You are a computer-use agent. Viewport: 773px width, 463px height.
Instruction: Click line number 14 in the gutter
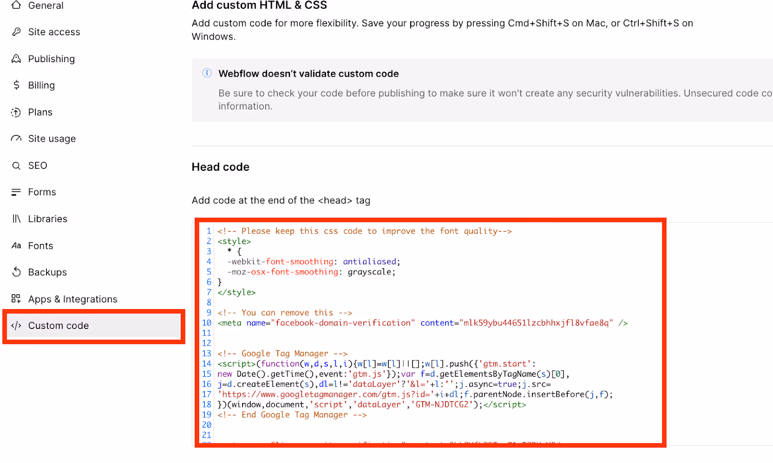click(x=207, y=364)
